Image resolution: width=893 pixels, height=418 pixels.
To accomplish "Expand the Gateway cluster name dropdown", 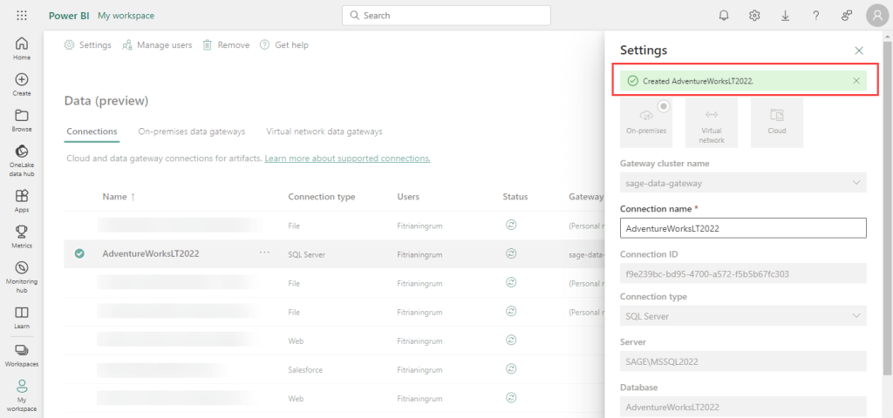I will coord(743,182).
